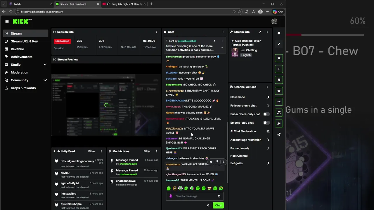Toggle the Stream Preview widget icon in sidebar

click(279, 58)
